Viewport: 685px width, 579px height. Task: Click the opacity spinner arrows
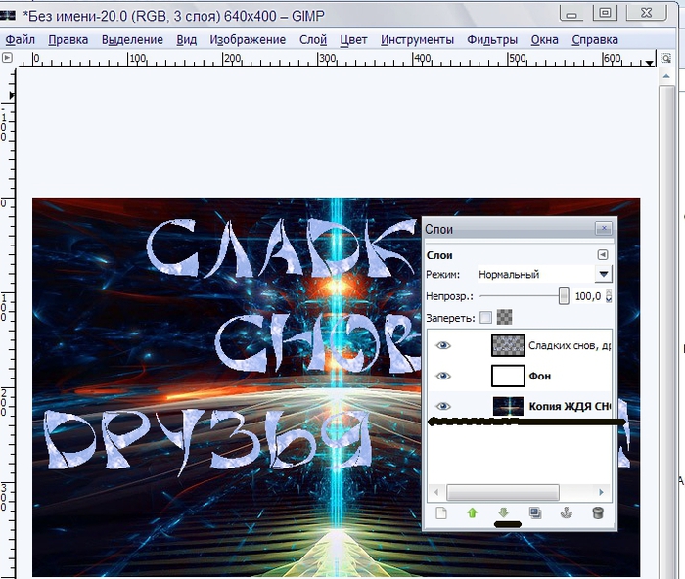[x=609, y=296]
